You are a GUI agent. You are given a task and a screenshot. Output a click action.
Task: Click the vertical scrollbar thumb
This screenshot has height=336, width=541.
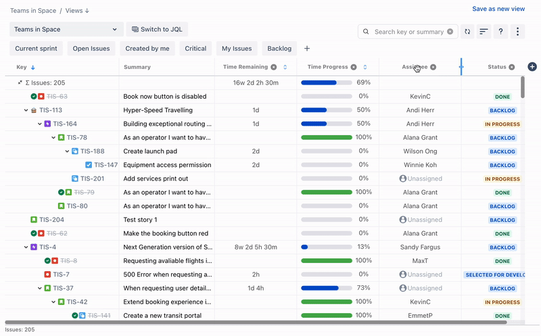pos(523,87)
